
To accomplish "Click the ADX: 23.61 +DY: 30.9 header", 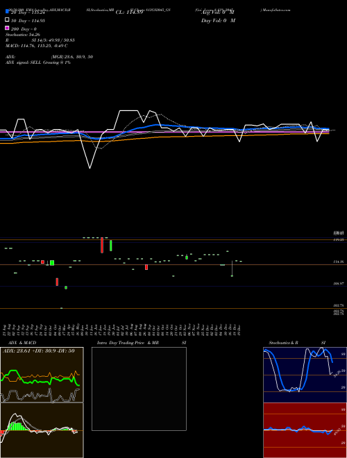I will (x=40, y=351).
